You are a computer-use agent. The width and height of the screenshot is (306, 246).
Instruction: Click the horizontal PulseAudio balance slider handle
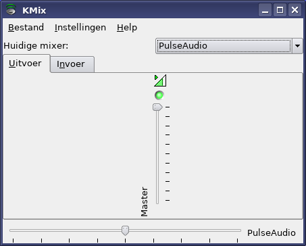[125, 230]
